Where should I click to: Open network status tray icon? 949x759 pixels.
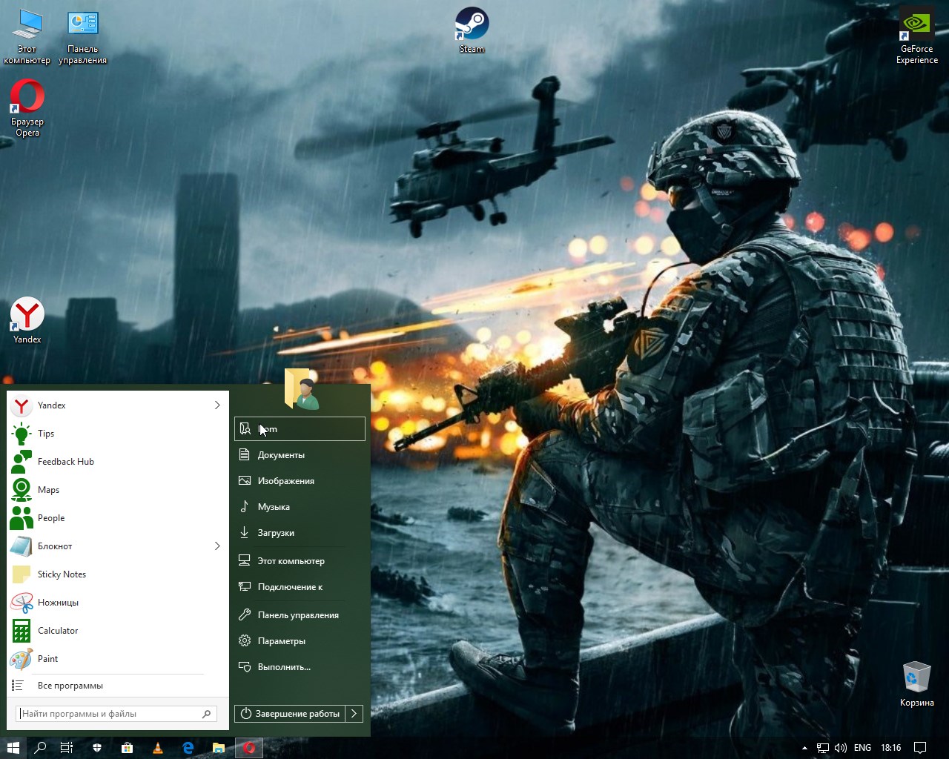[x=823, y=748]
